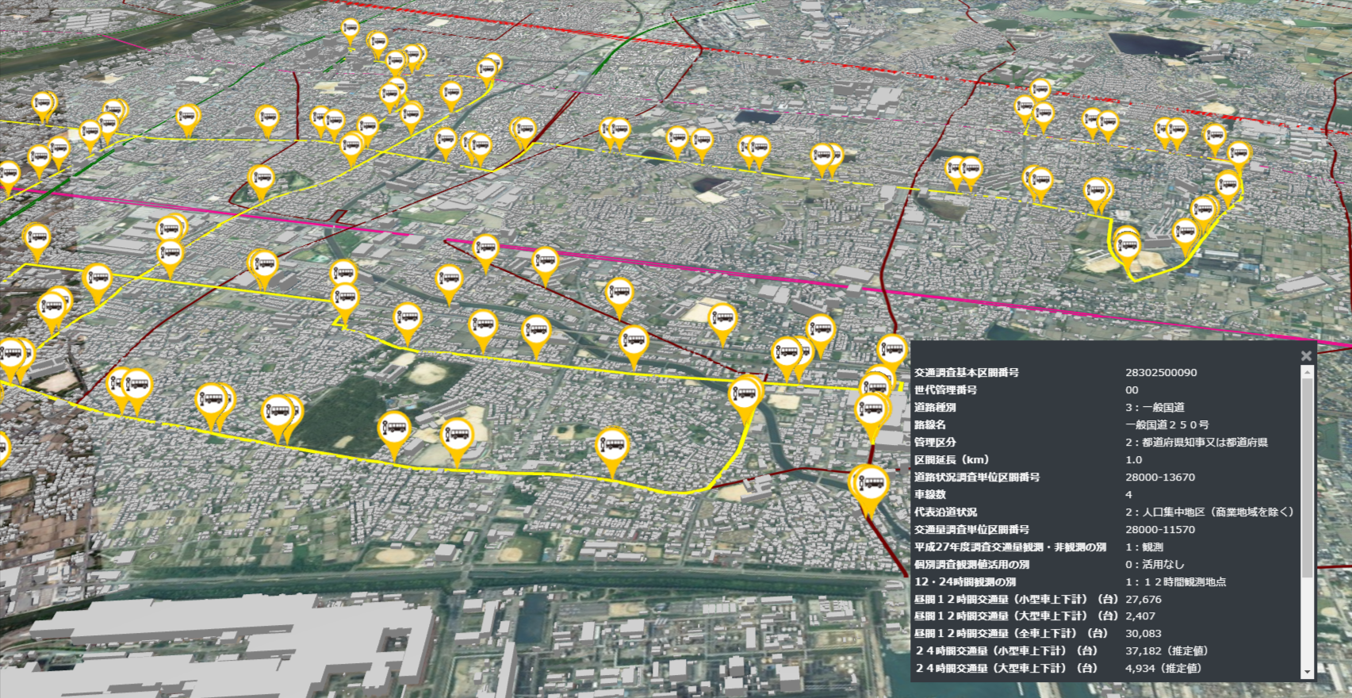Close the road traffic info panel

[x=1306, y=356]
